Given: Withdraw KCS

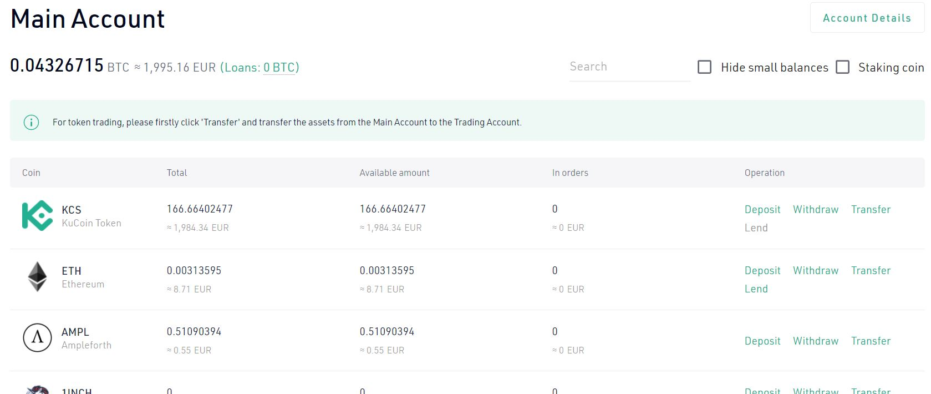Looking at the screenshot, I should pyautogui.click(x=816, y=209).
